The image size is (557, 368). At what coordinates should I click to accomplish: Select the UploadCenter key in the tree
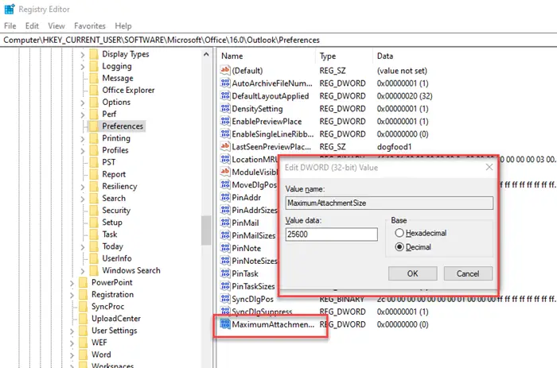116,319
